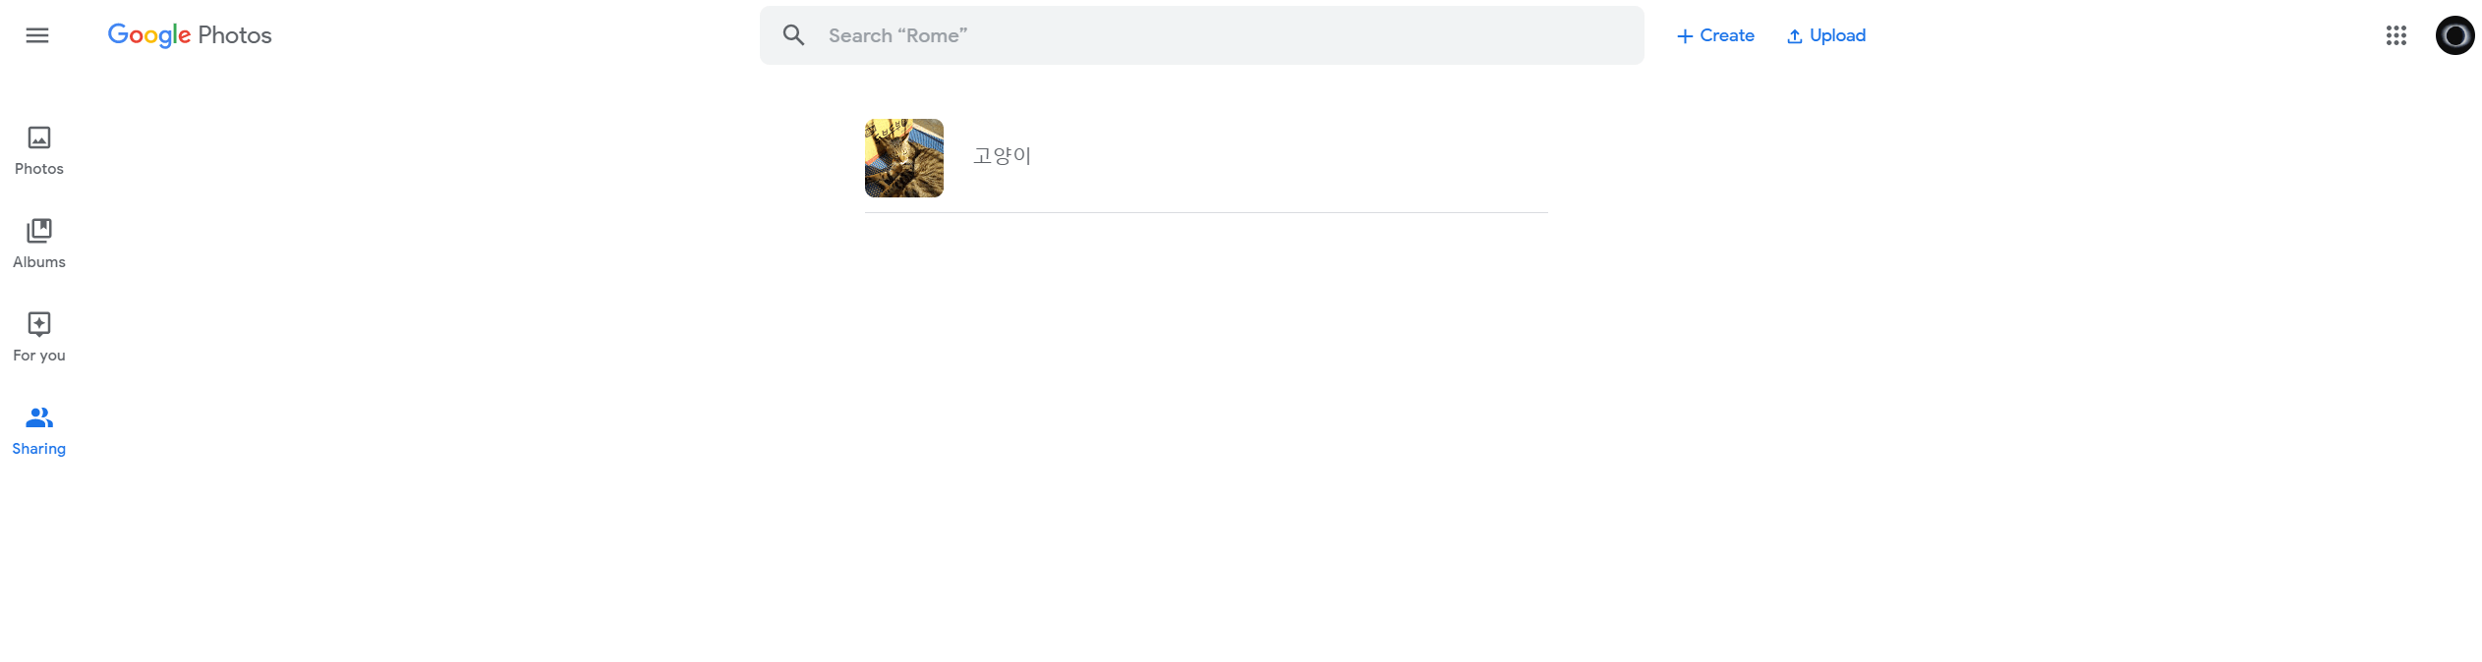Click the Sharing people icon
The height and width of the screenshot is (662, 2482).
point(39,417)
